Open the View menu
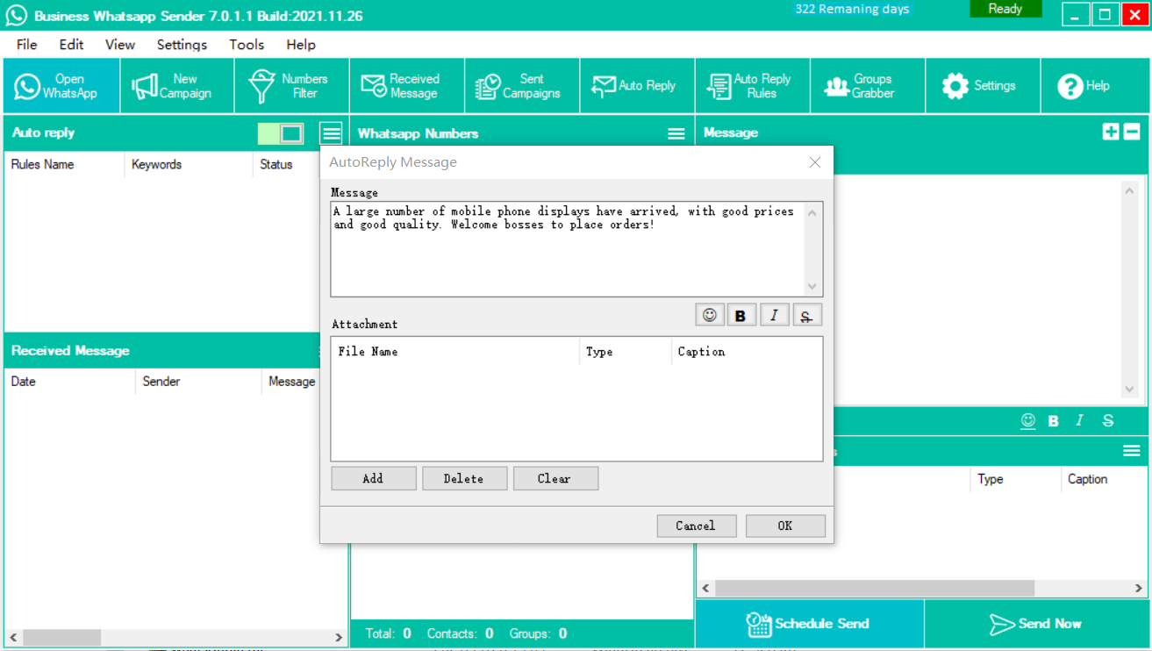 (x=120, y=45)
